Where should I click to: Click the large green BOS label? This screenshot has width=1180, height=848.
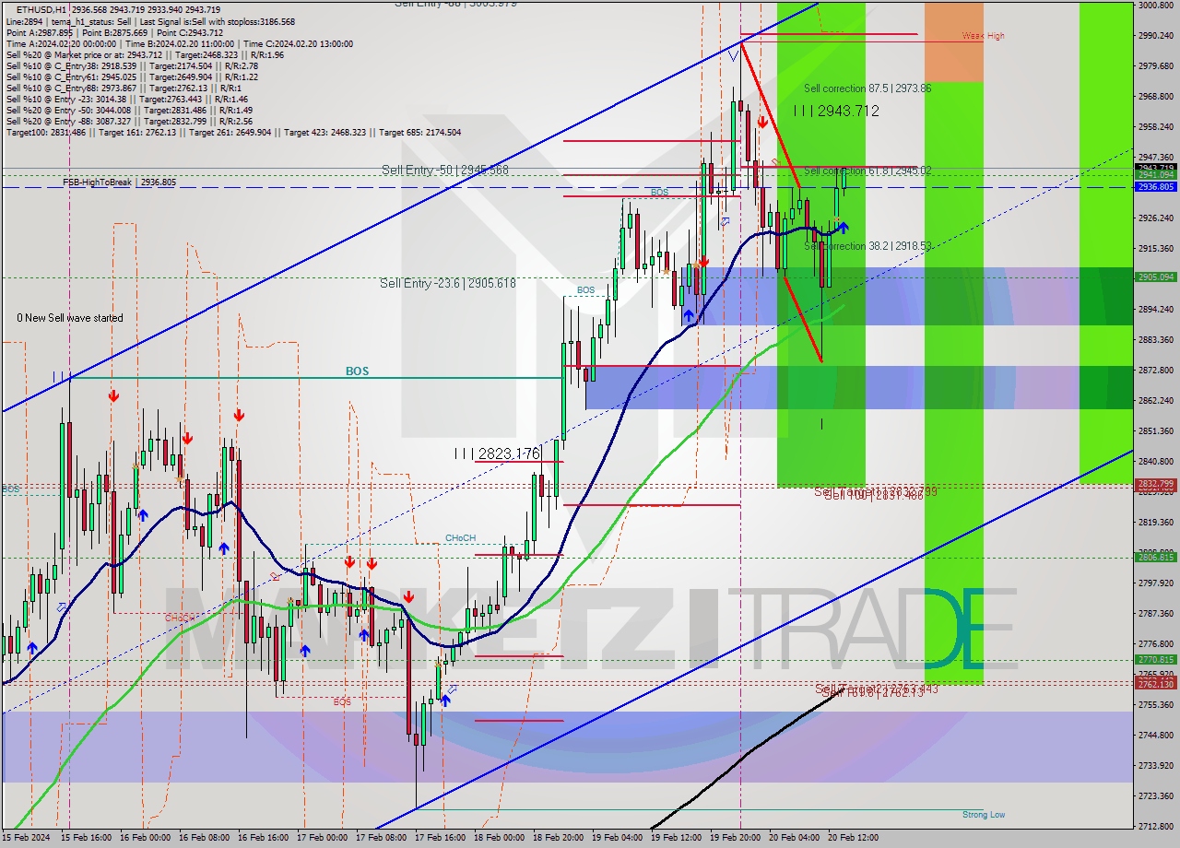tap(357, 371)
